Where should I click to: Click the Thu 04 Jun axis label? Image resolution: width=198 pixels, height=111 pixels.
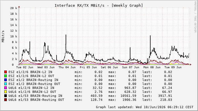click(67, 67)
